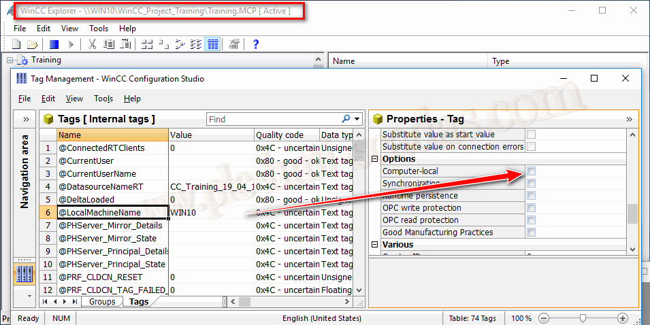This screenshot has height=325, width=650.
Task: Collapse the Training project tree node
Action: click(10, 61)
